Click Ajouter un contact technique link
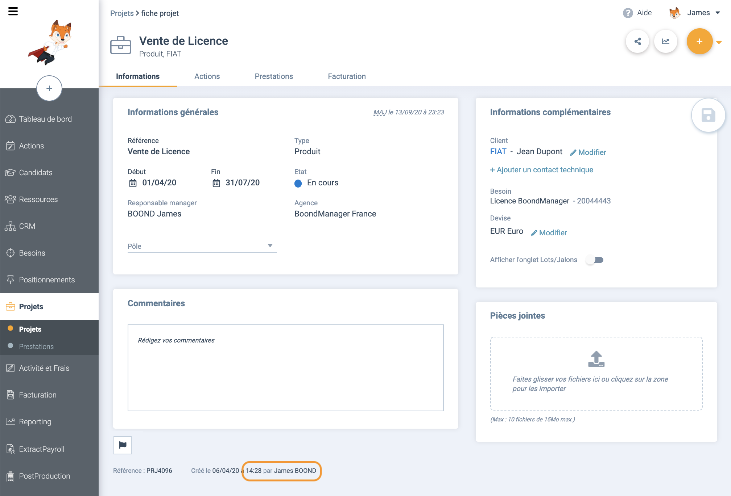The image size is (731, 496). click(542, 170)
